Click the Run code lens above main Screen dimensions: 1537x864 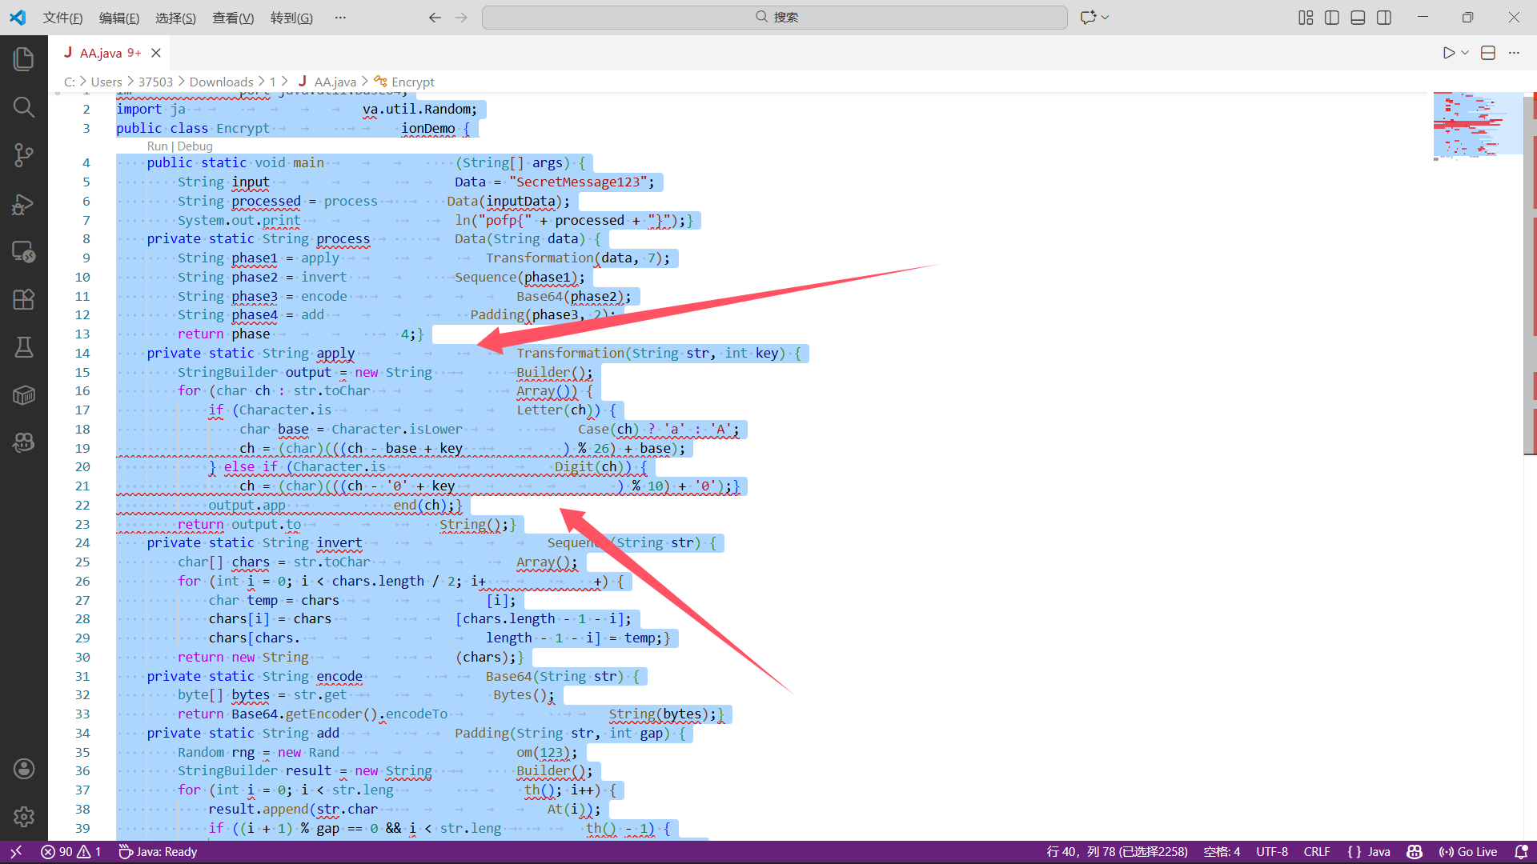coord(157,146)
